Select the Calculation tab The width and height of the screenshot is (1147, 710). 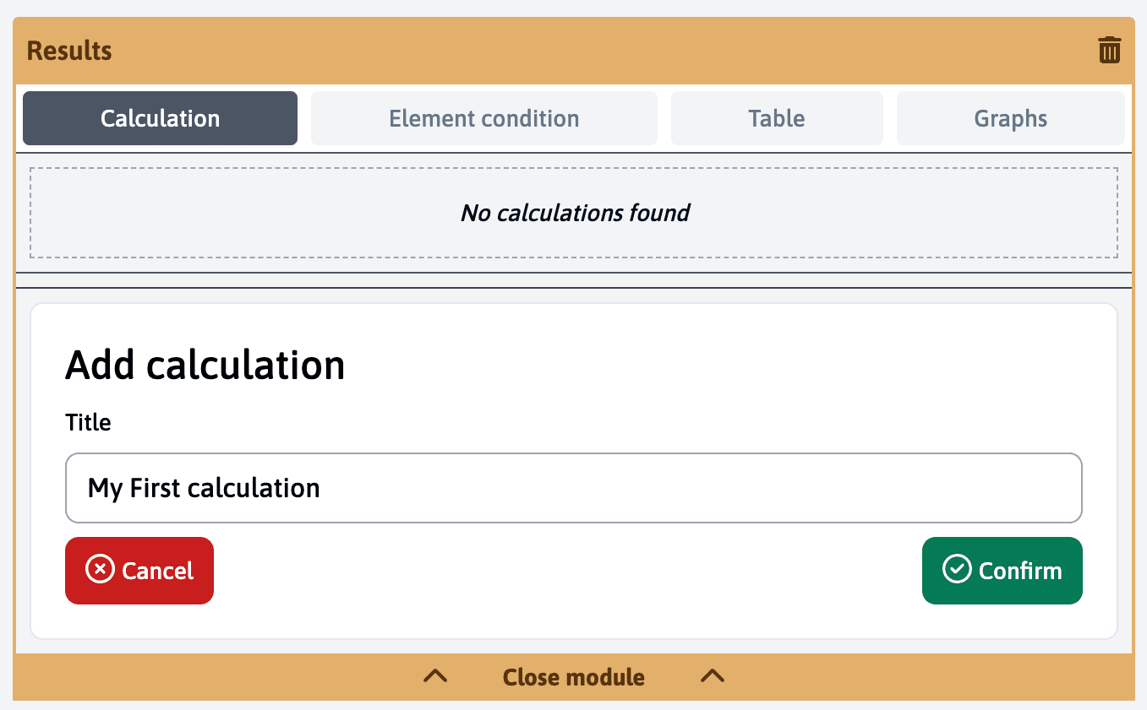(x=160, y=118)
